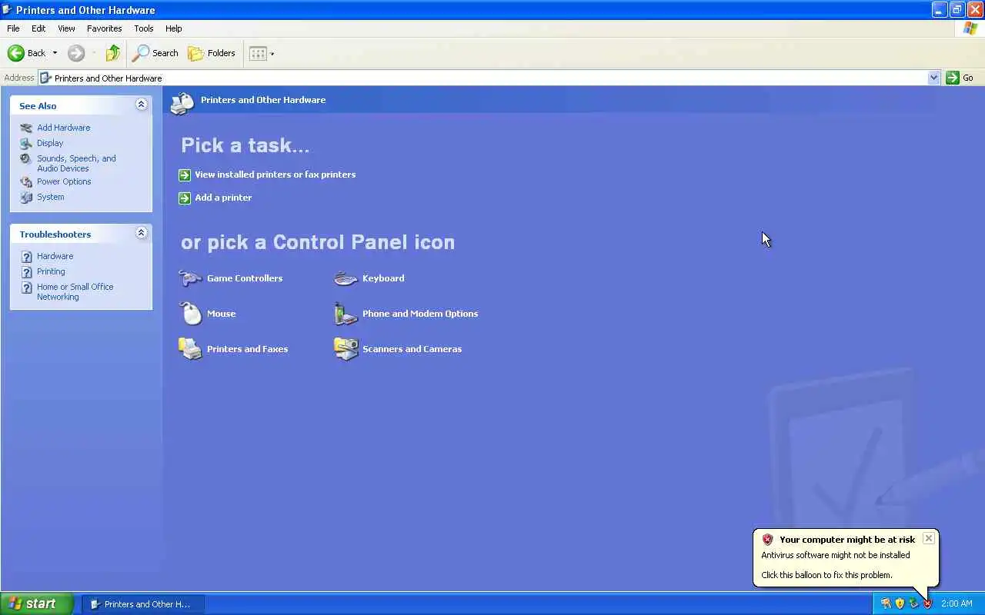
Task: Open the Display link
Action: point(50,143)
